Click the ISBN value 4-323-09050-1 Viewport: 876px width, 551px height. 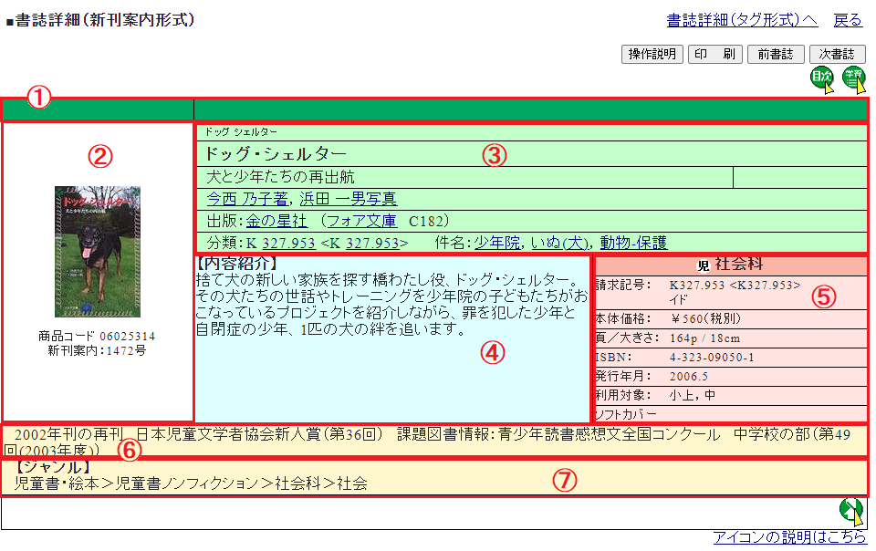[712, 358]
